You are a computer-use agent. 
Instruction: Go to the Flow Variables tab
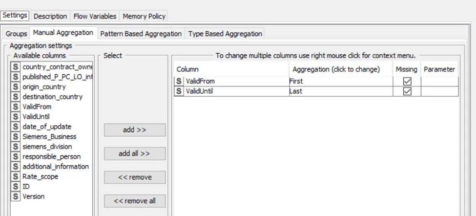point(95,16)
